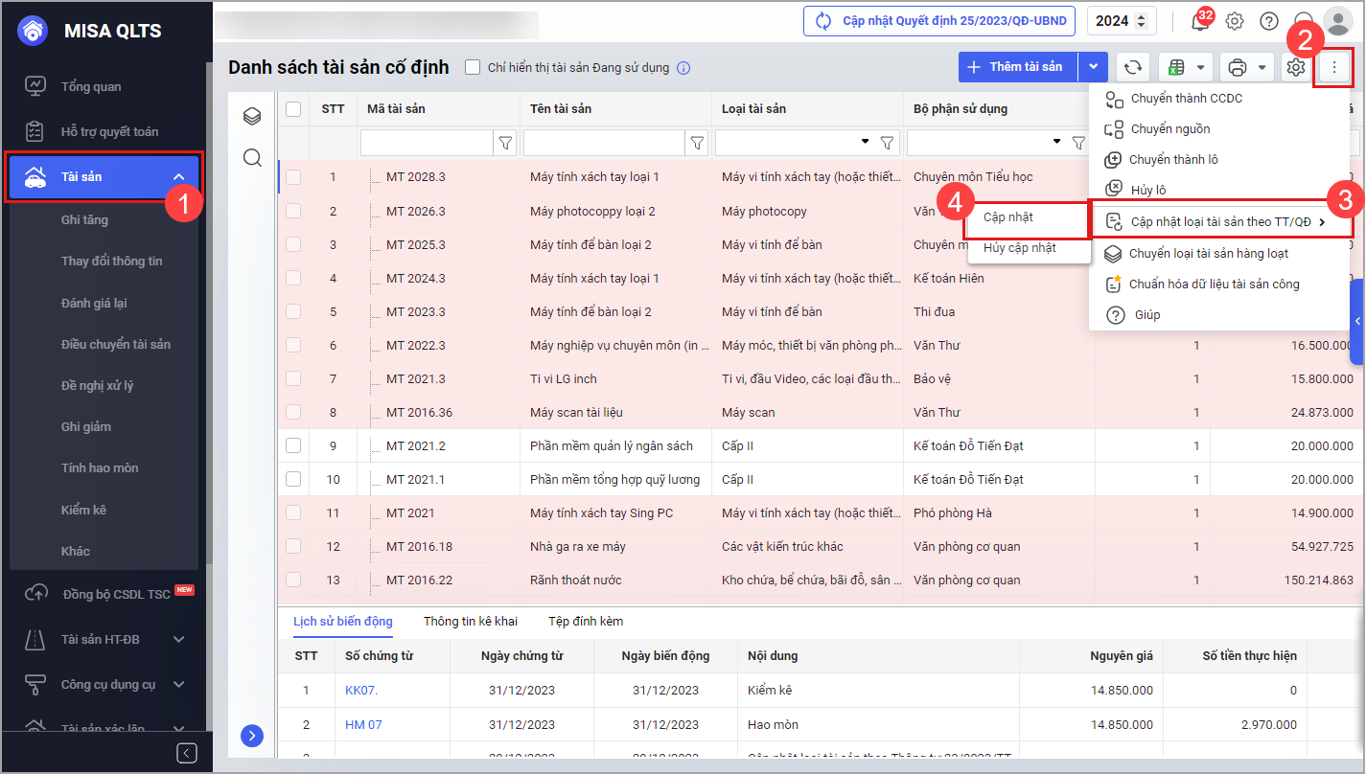Click the help question mark in header
1366x774 pixels.
pyautogui.click(x=1269, y=21)
